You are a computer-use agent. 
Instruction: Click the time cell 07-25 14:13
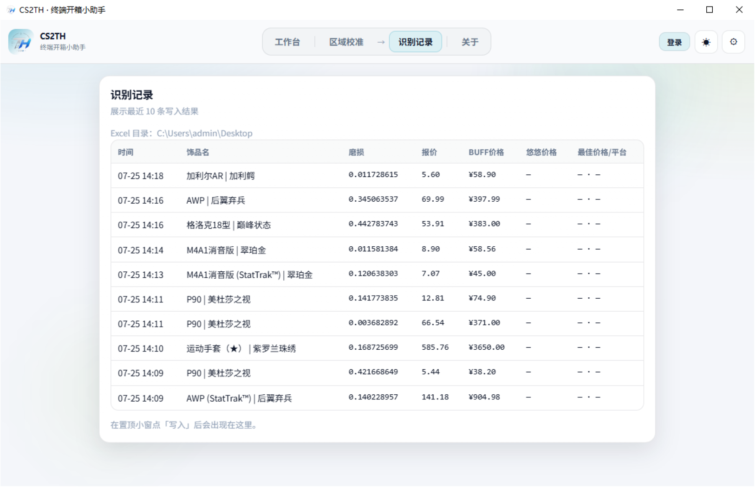(141, 275)
